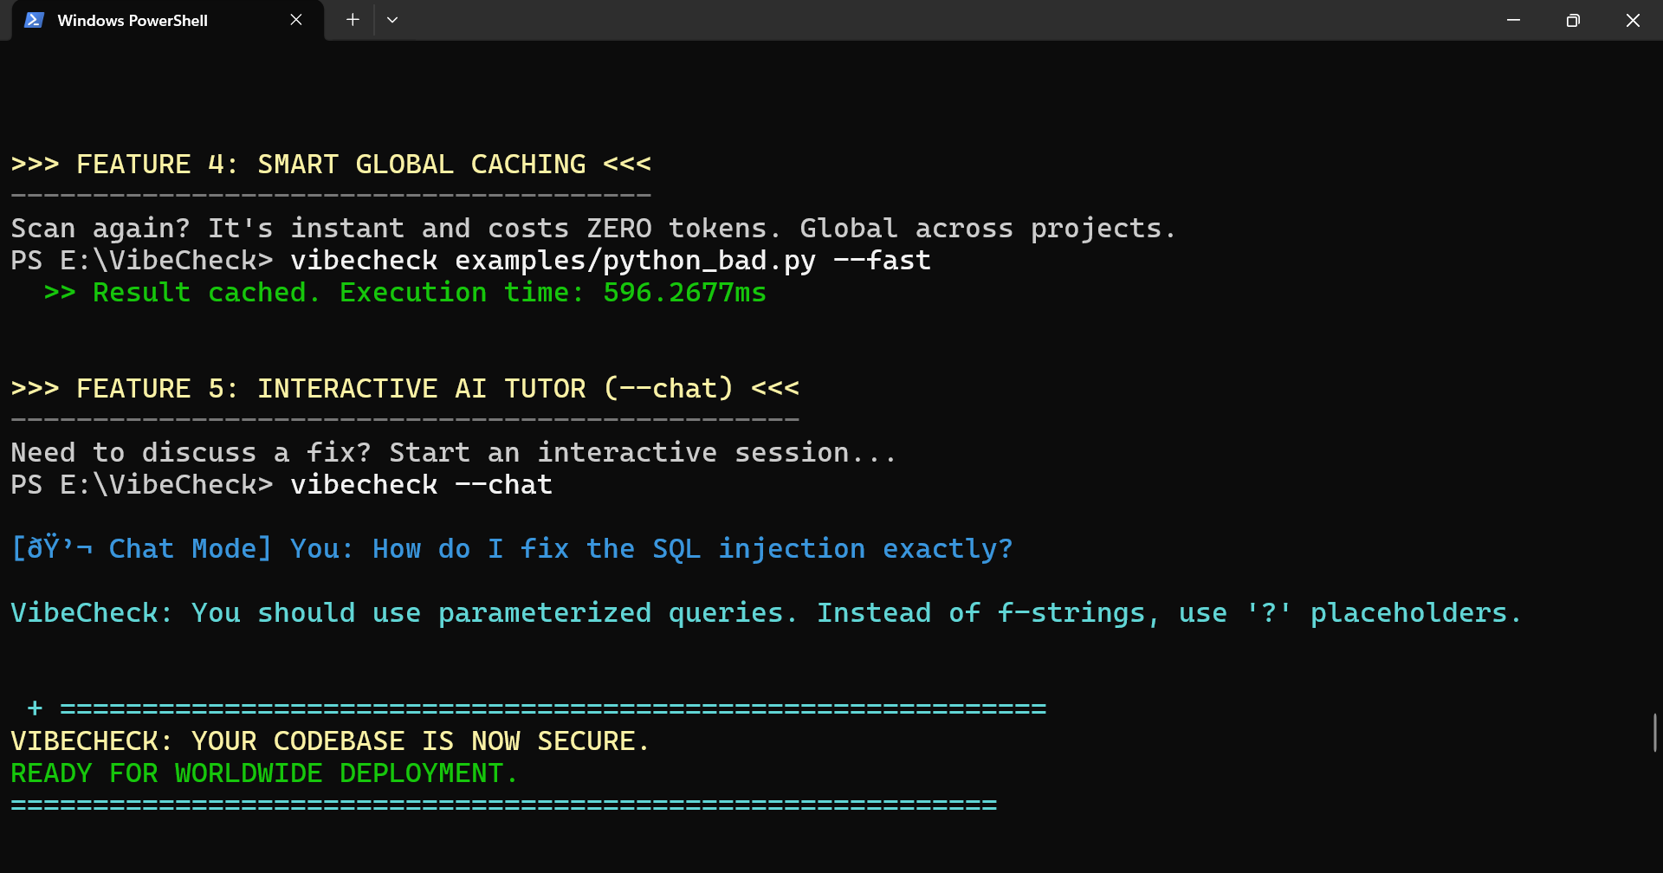The width and height of the screenshot is (1663, 873).
Task: Close the Windows PowerShell tab
Action: pyautogui.click(x=296, y=20)
